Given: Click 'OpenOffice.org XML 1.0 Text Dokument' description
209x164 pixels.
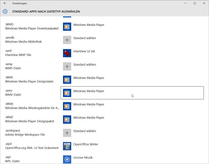Looking at the screenshot, I should click(32, 148).
